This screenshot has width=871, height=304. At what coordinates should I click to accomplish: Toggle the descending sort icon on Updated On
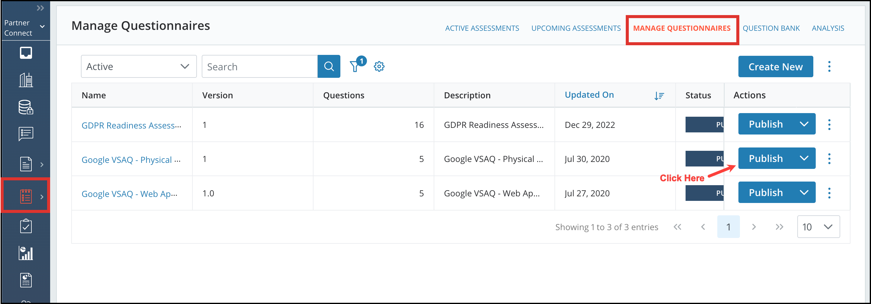(659, 96)
